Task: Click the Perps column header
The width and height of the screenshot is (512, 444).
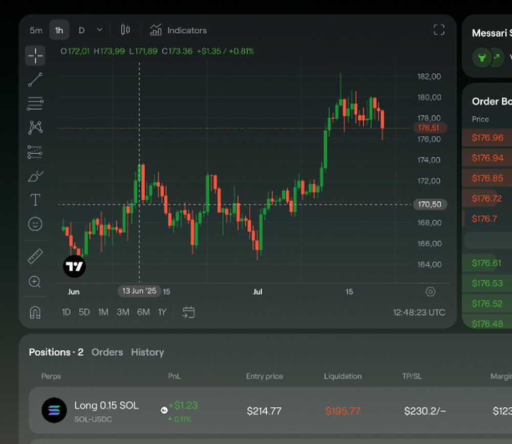Action: tap(51, 376)
